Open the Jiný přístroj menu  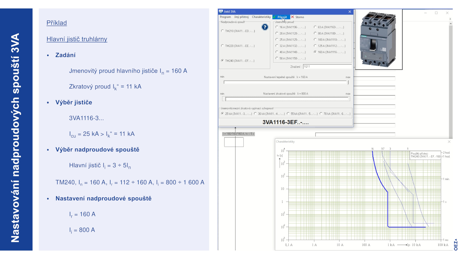coord(241,17)
